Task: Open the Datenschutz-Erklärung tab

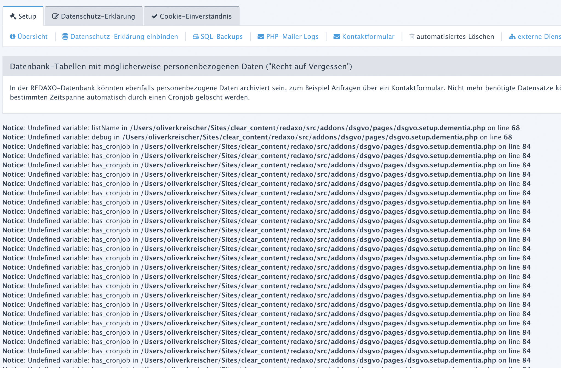Action: (98, 16)
